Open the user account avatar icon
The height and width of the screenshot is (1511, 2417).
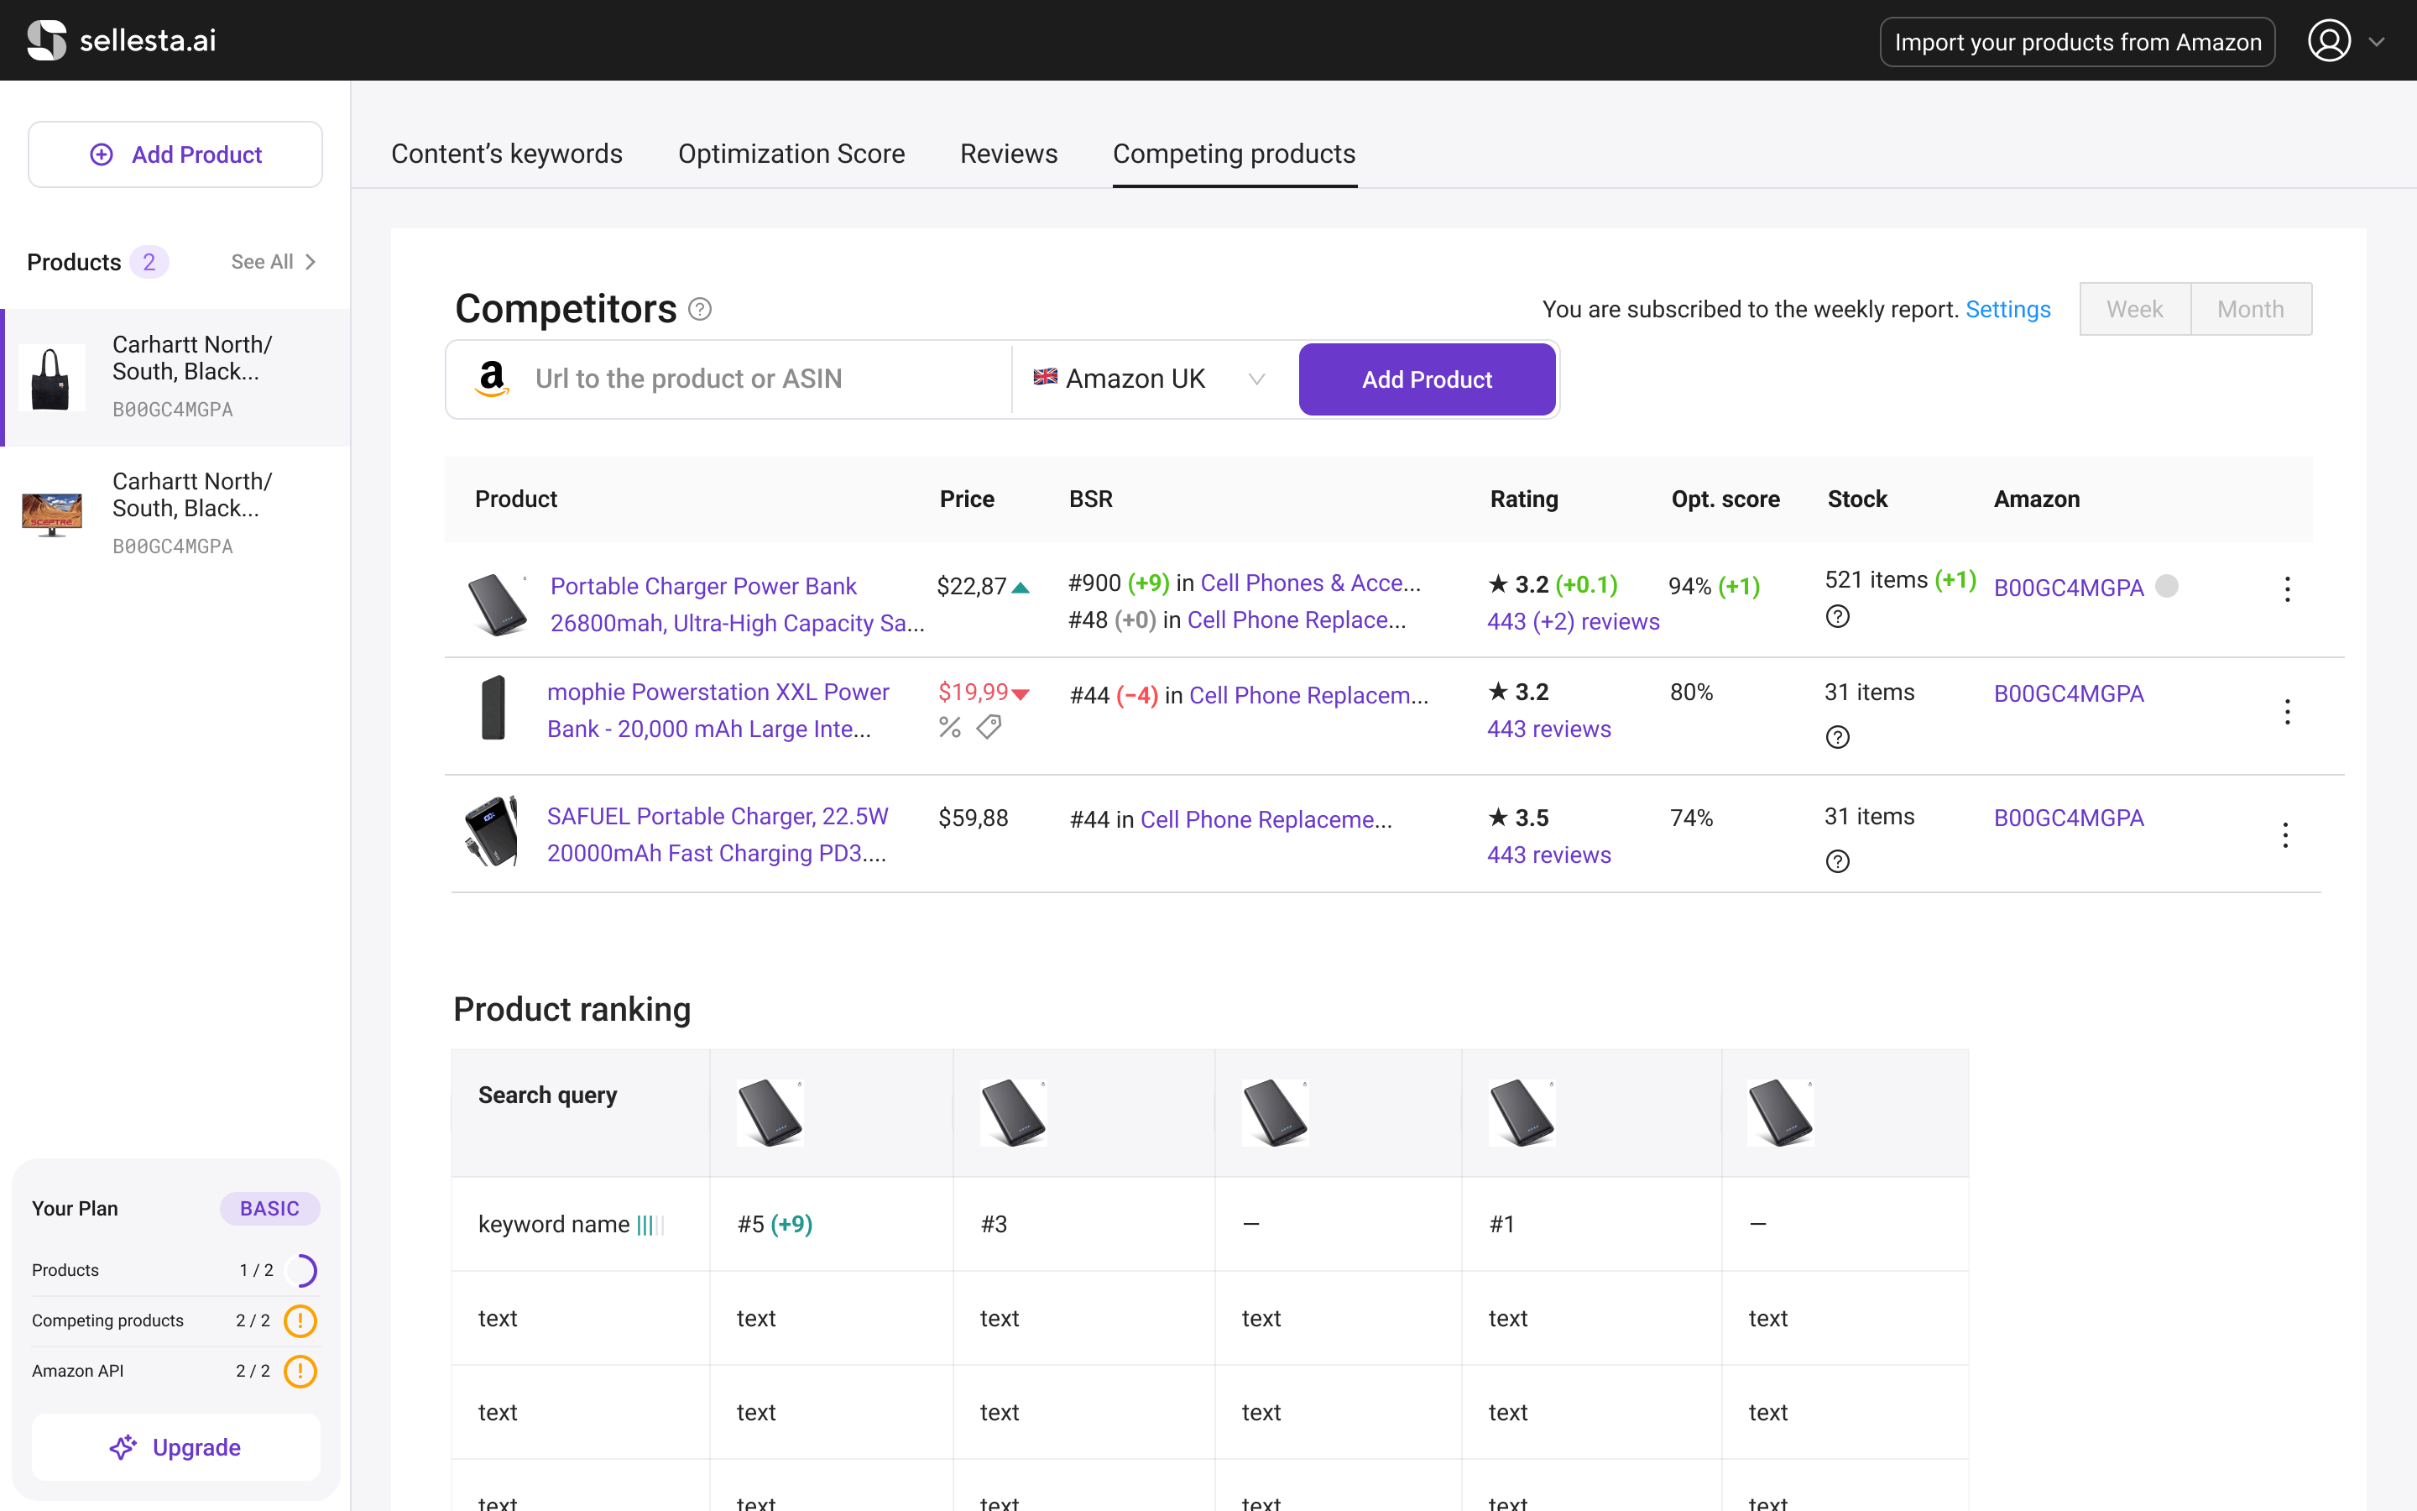click(2328, 41)
